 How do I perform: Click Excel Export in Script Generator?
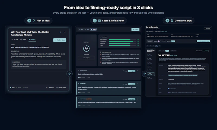pyautogui.click(x=207, y=28)
